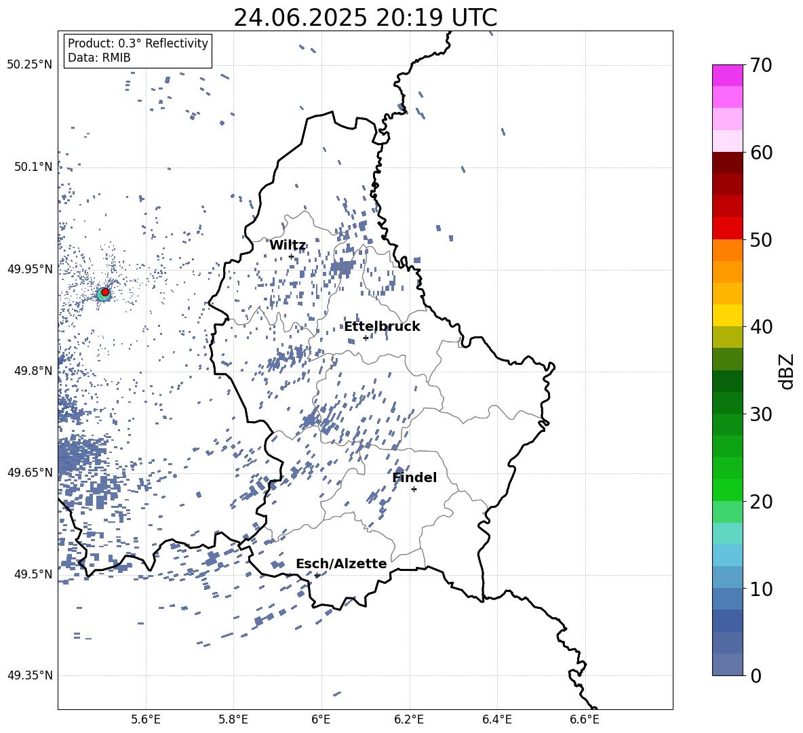Screen dimensions: 803x733
Task: Click the 49.8°N latitude tick label
Action: click(x=33, y=371)
